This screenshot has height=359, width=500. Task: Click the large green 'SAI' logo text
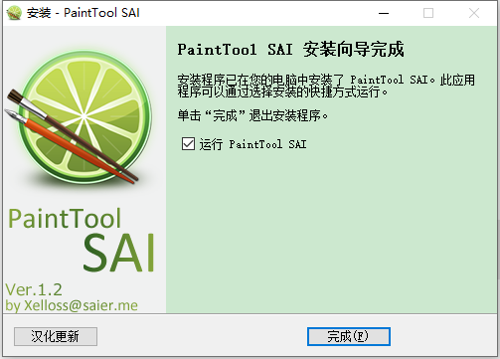[x=118, y=253]
